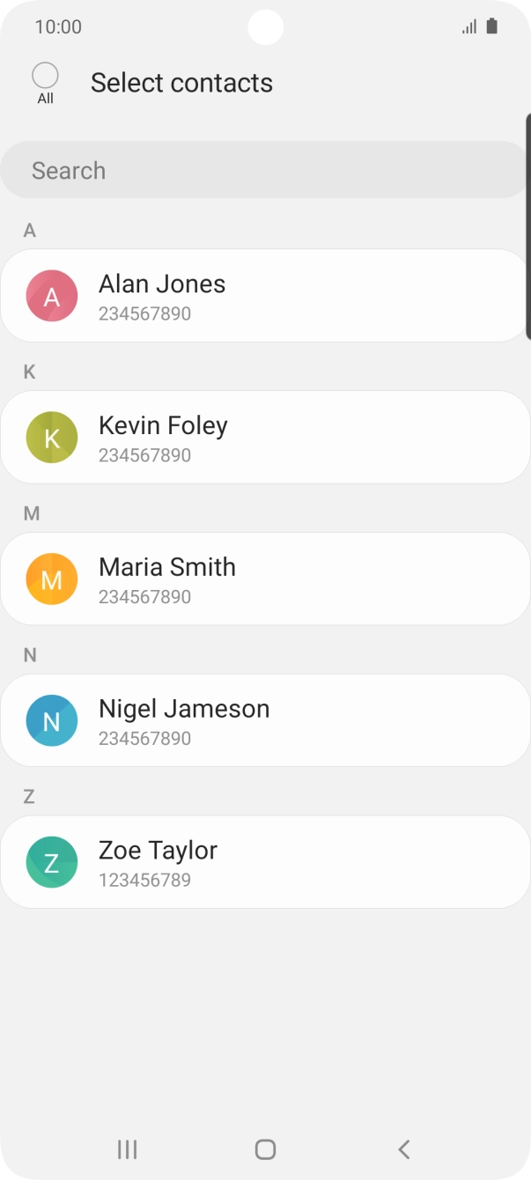Select the Kevin Foley contact name
This screenshot has width=531, height=1180.
[x=163, y=425]
